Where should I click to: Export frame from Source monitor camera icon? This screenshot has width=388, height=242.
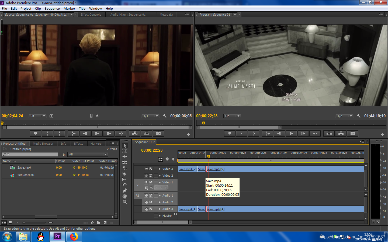[x=158, y=133]
